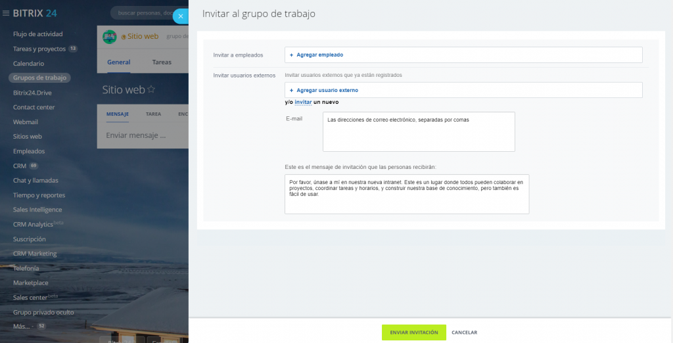Open Tareas y proyectos in the sidebar
The image size is (673, 343).
click(x=39, y=49)
